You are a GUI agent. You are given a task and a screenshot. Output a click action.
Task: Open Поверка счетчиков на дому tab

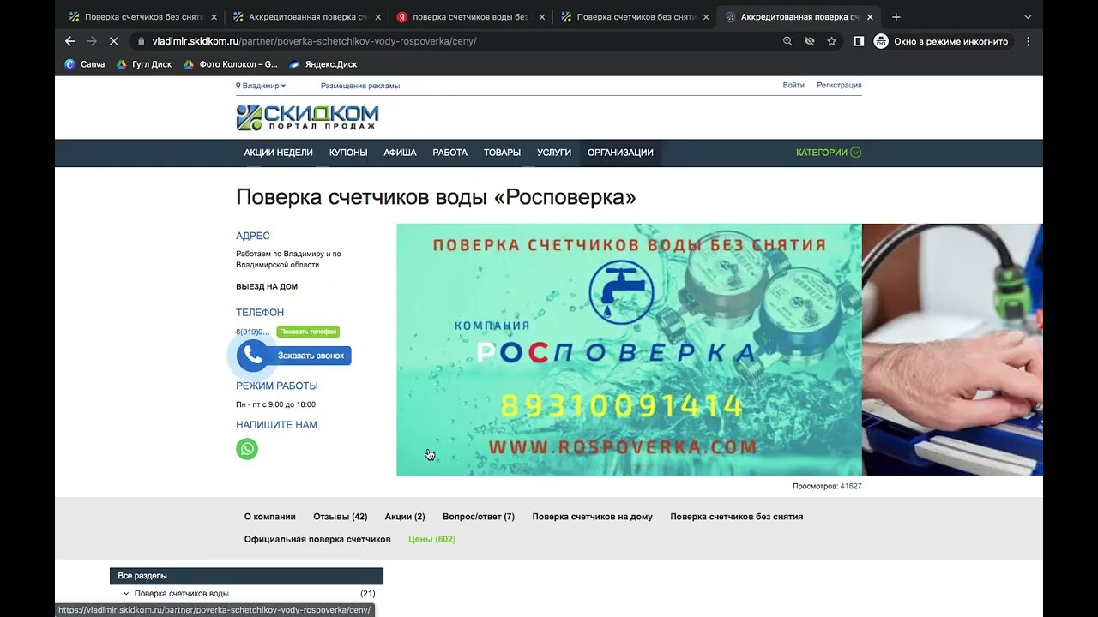[x=592, y=517]
